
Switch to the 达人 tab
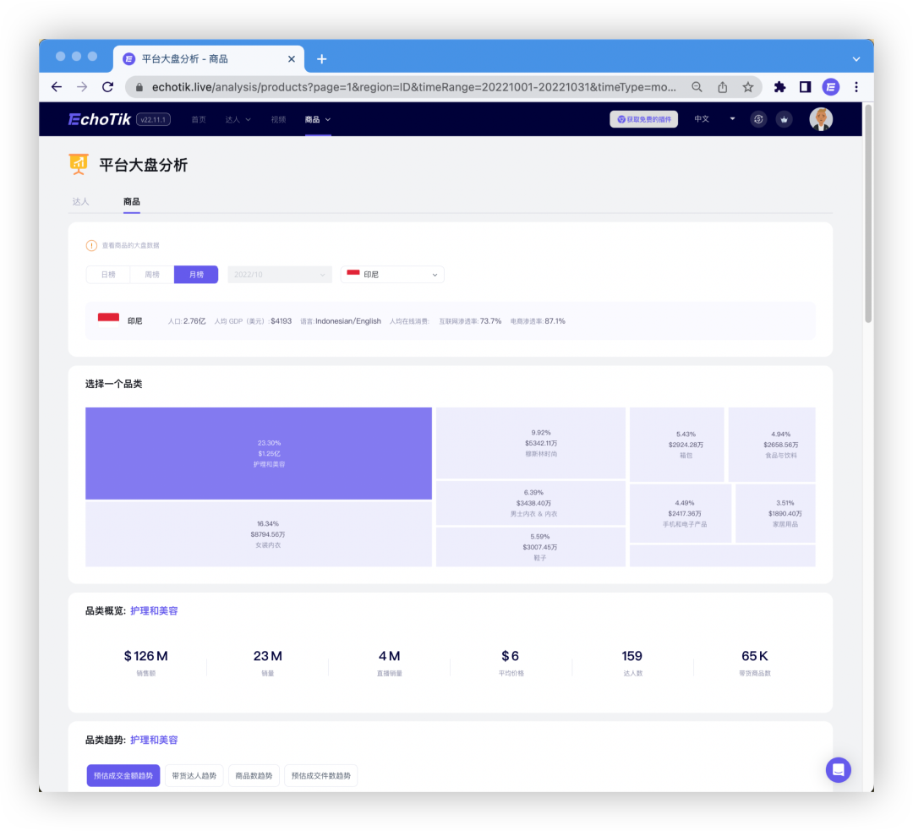(x=81, y=201)
